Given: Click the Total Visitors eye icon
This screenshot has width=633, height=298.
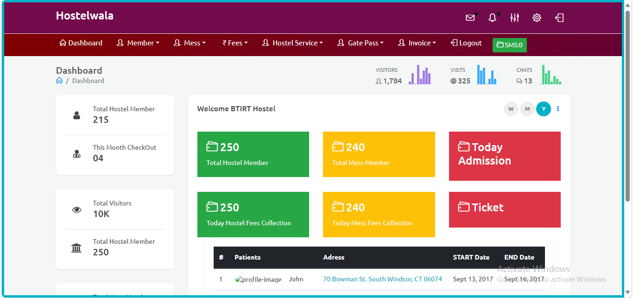Looking at the screenshot, I should coord(76,209).
